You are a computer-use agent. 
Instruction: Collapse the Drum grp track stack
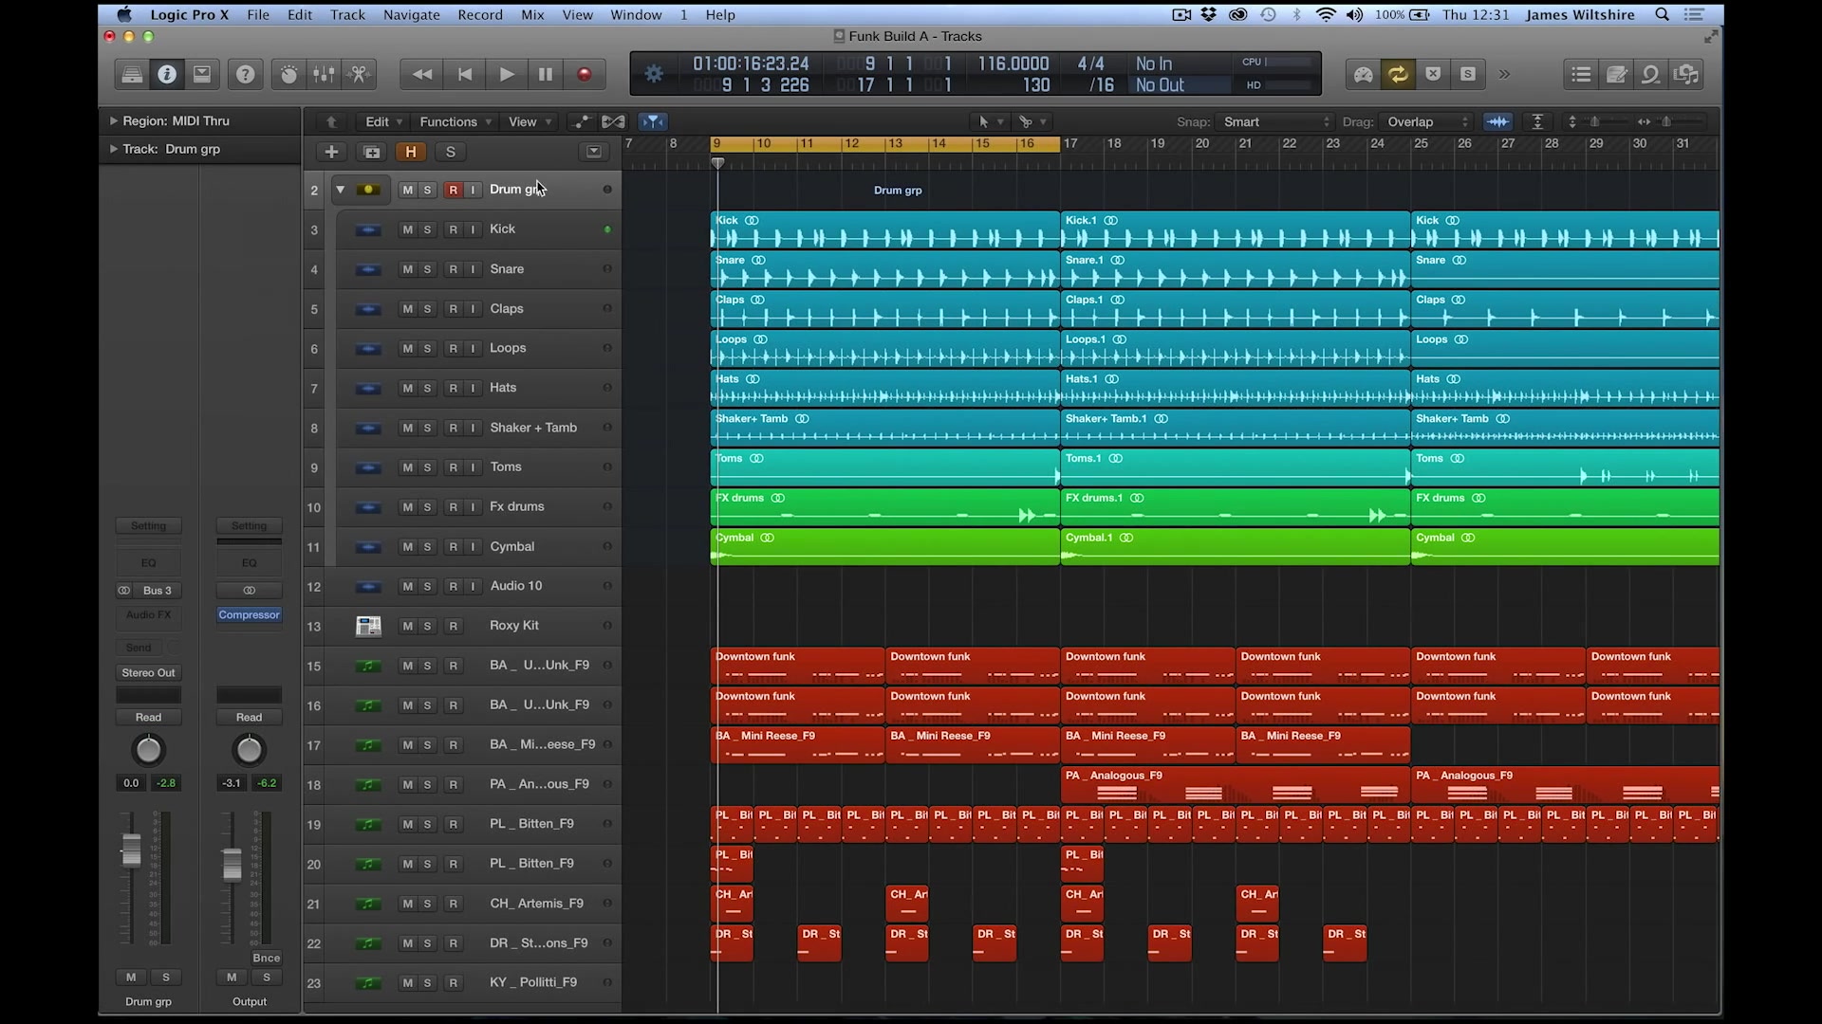(x=340, y=190)
